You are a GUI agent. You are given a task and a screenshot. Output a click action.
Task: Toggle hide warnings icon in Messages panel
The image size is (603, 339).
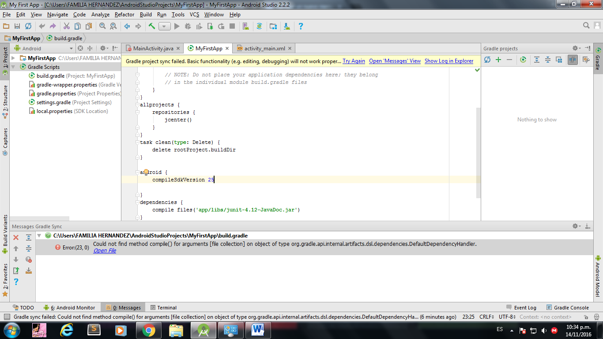click(x=29, y=260)
